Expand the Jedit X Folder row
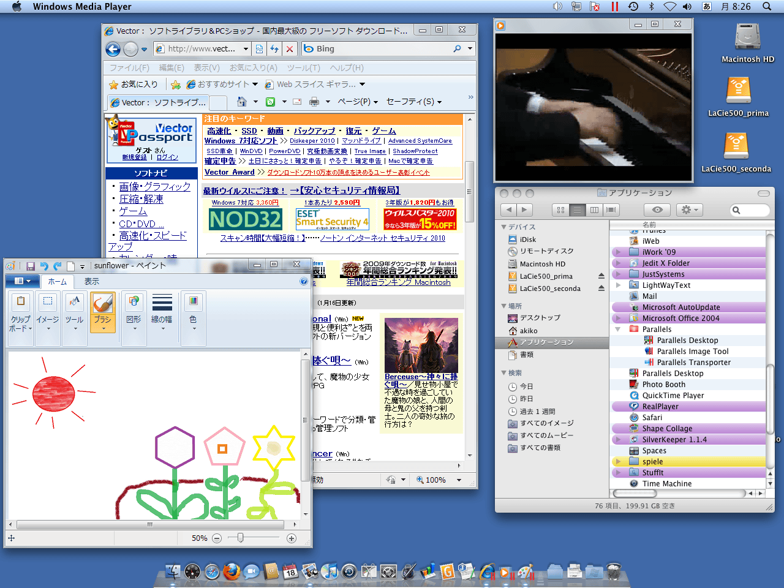Image resolution: width=784 pixels, height=588 pixels. click(618, 263)
